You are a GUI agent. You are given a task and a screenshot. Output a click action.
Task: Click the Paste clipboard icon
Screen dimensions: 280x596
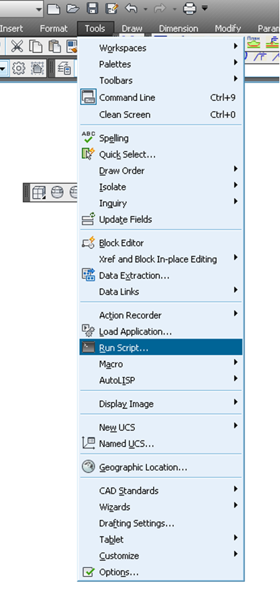[55, 46]
